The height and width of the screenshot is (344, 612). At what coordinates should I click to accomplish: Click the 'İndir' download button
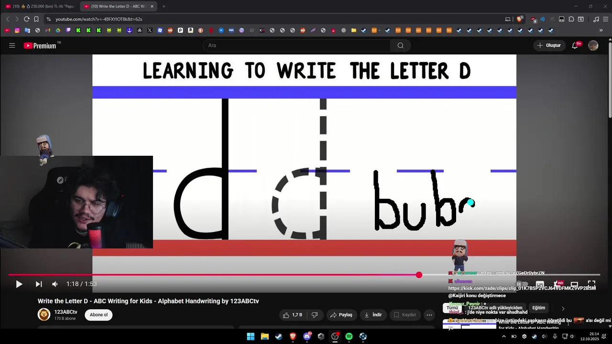(x=373, y=315)
